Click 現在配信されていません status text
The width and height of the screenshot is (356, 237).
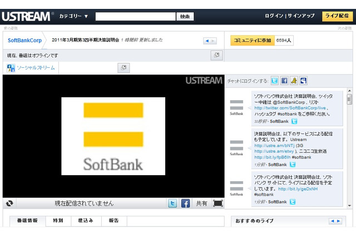click(84, 204)
